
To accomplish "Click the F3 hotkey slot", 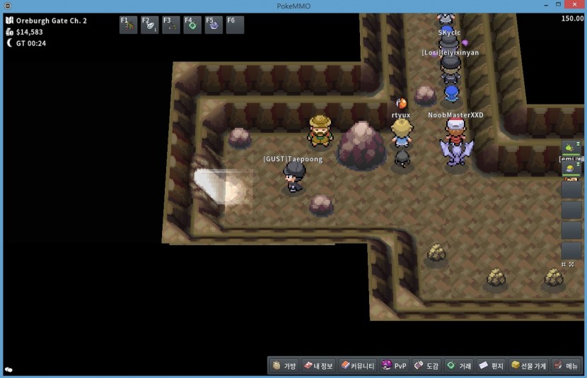I will (170, 25).
